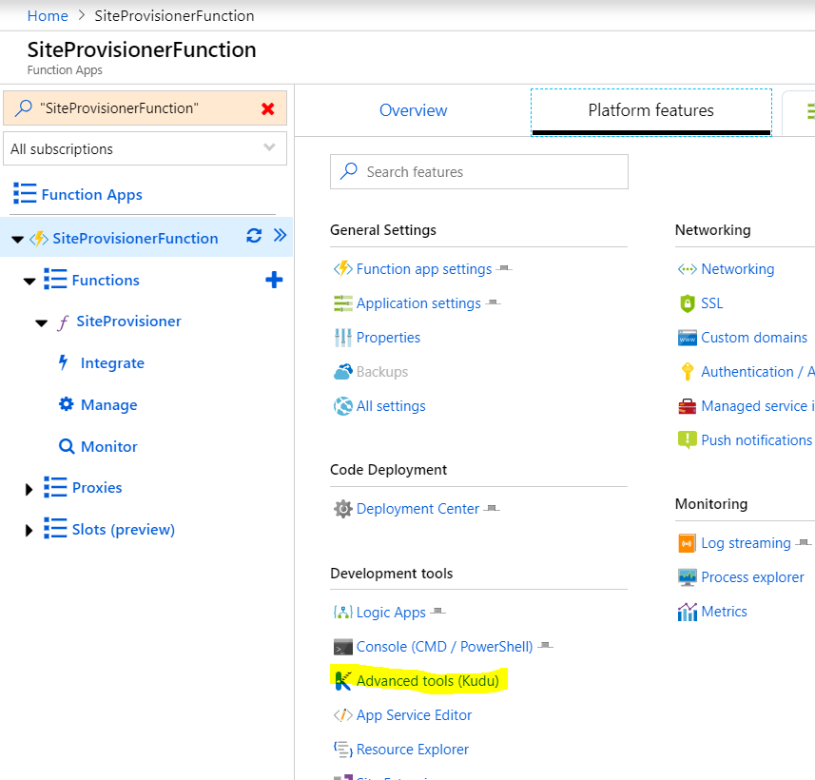Click the gear icon beside Manage
The height and width of the screenshot is (780, 815).
pyautogui.click(x=66, y=404)
